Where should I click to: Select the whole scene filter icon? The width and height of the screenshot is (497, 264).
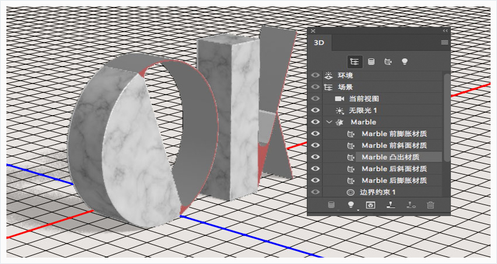pos(355,61)
